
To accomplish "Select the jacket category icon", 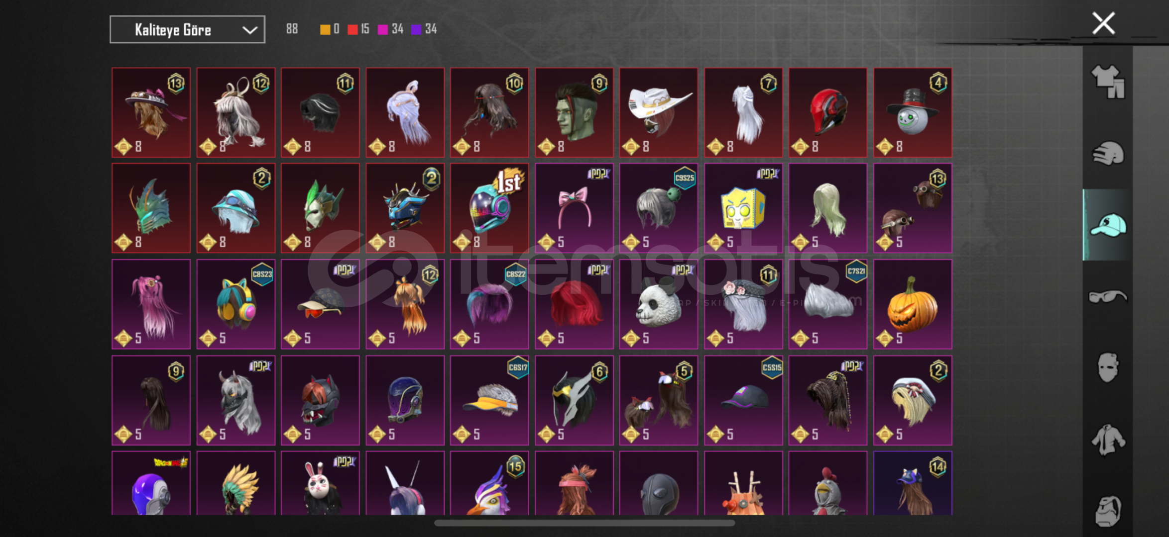I will [1108, 440].
